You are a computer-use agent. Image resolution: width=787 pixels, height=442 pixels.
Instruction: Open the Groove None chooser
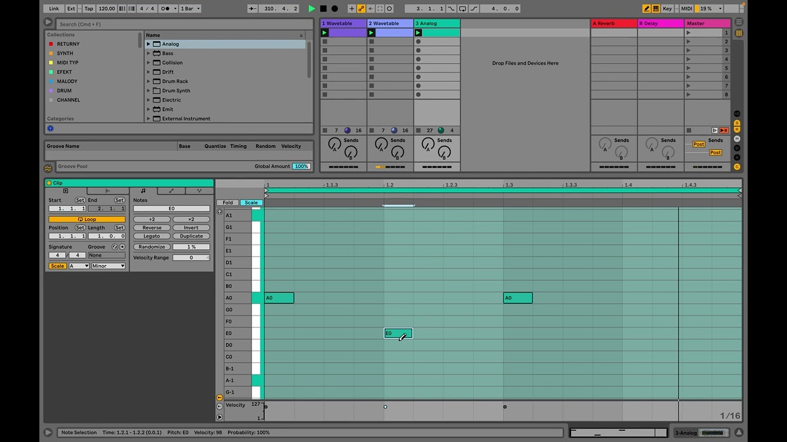click(x=106, y=255)
